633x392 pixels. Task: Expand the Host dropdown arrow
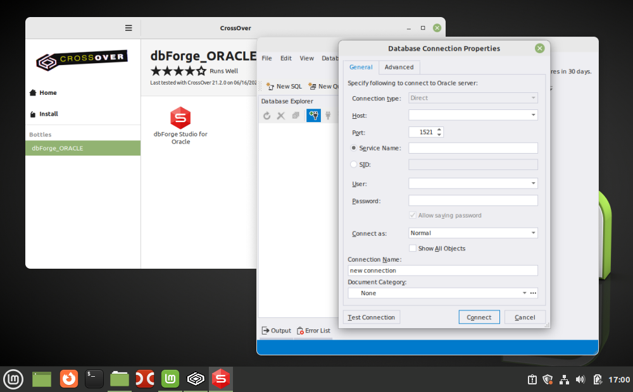tap(533, 115)
